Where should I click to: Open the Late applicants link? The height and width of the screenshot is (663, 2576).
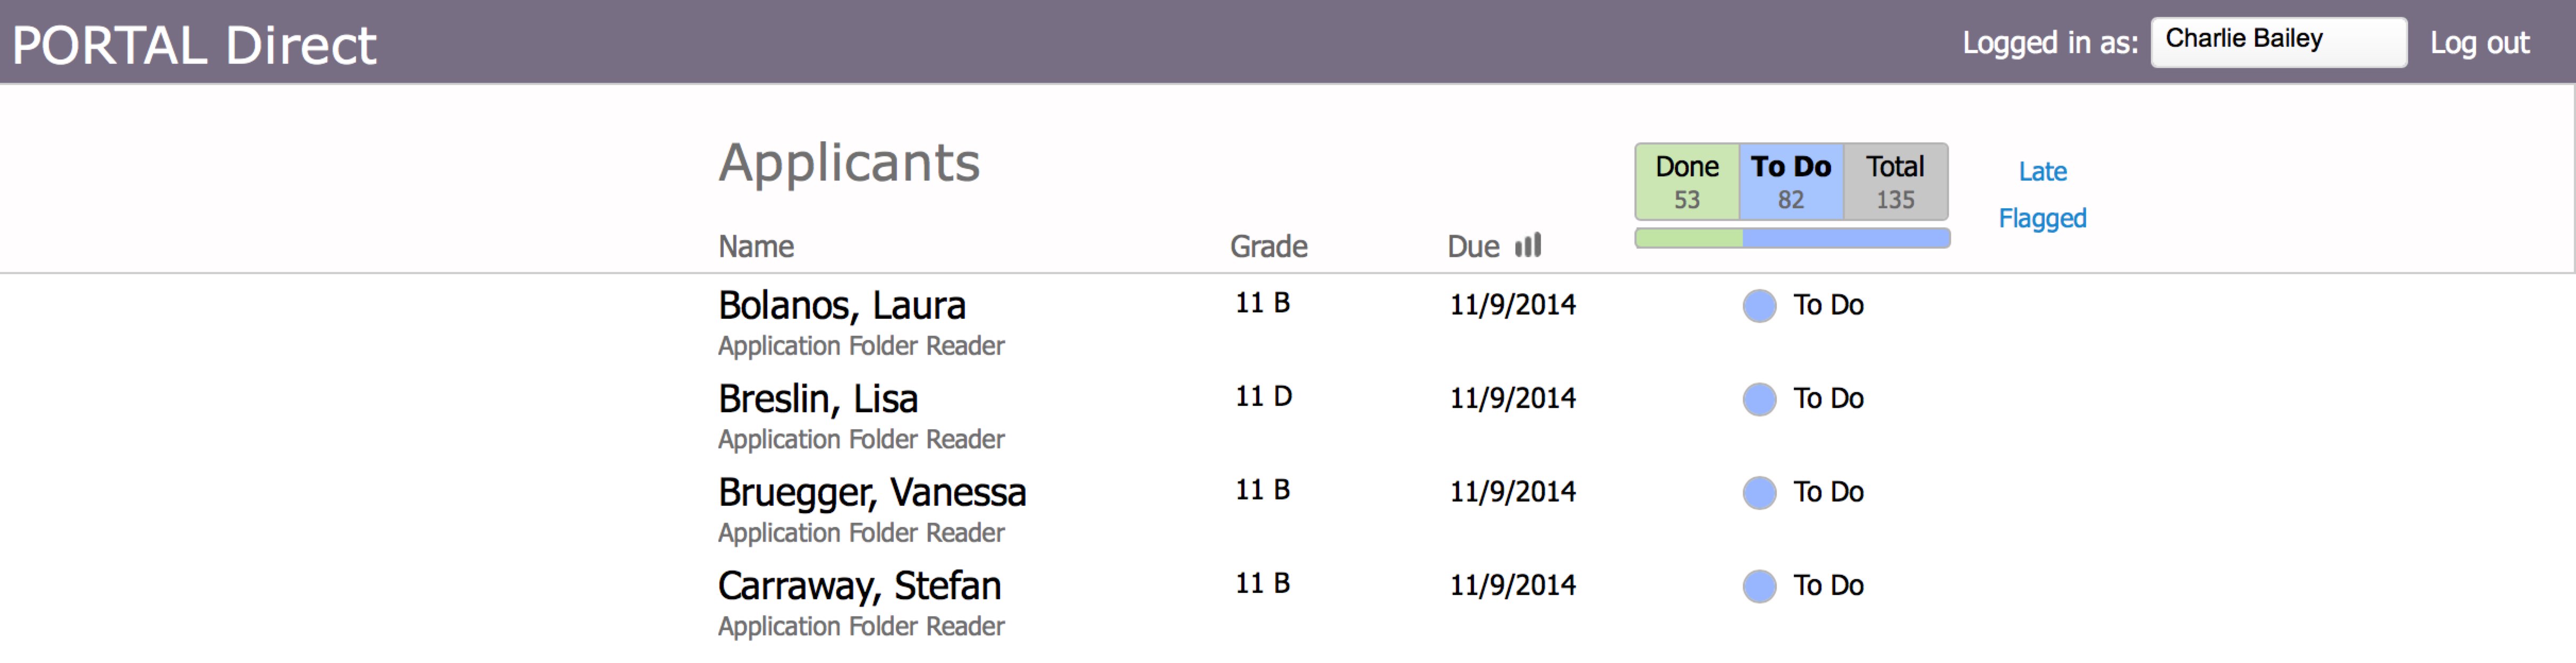[x=2042, y=172]
